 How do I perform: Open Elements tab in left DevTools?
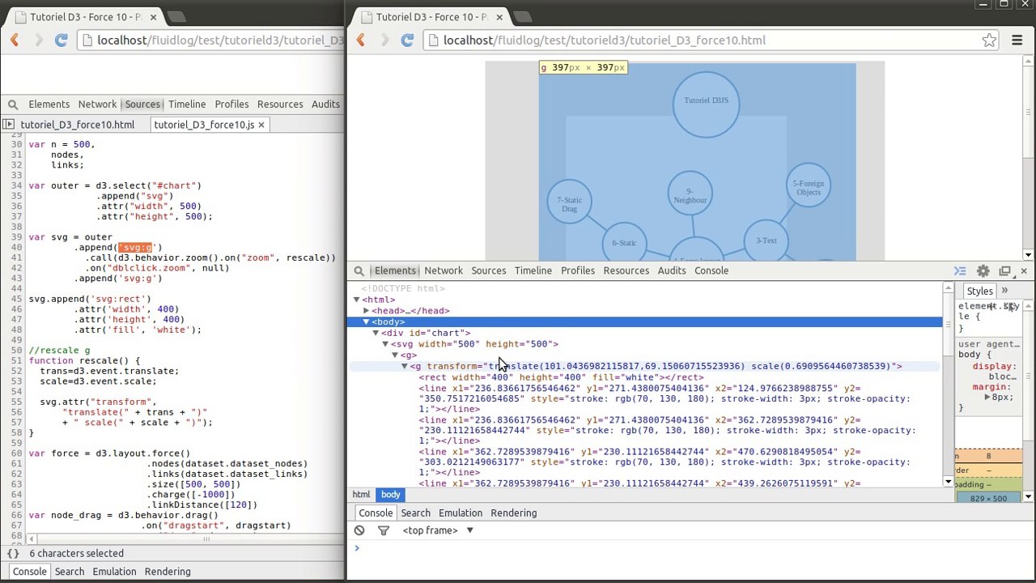[x=49, y=104]
